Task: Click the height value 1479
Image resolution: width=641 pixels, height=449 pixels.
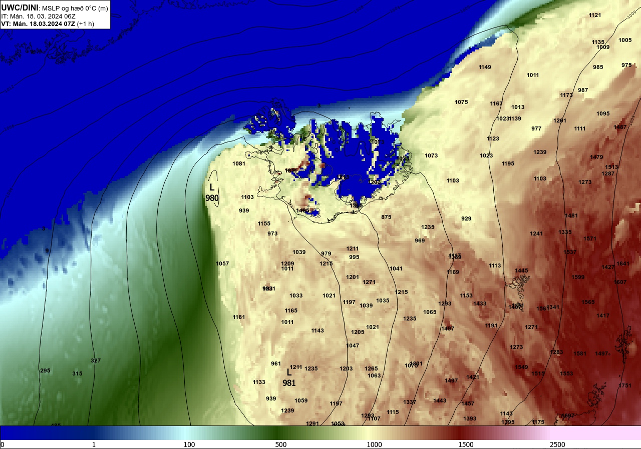Action: pyautogui.click(x=596, y=157)
